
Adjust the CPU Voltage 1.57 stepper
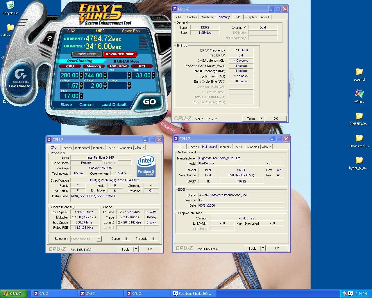click(81, 86)
